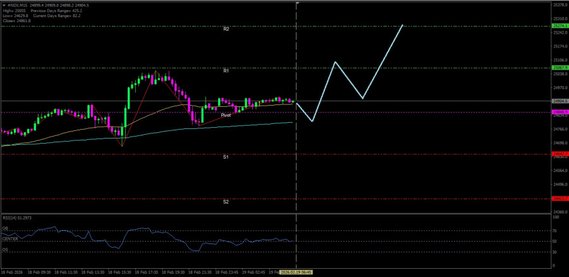Image resolution: width=569 pixels, height=277 pixels.
Task: Select the red S1 price tag
Action: (558, 154)
